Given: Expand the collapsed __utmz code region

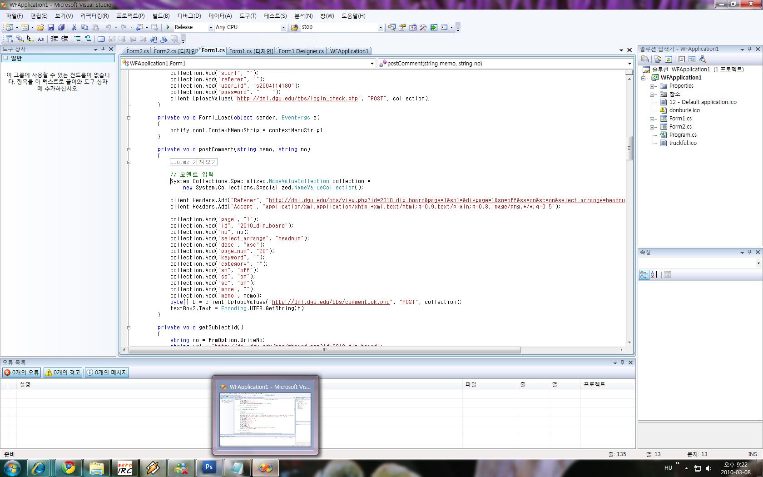Looking at the screenshot, I should point(129,162).
